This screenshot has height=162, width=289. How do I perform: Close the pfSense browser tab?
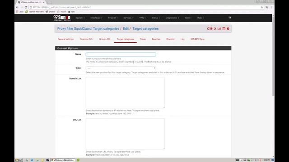point(44,2)
